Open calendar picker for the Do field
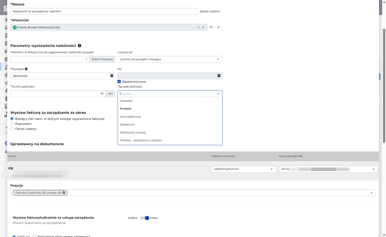Screen dimensions: 386x237 (x=219, y=76)
